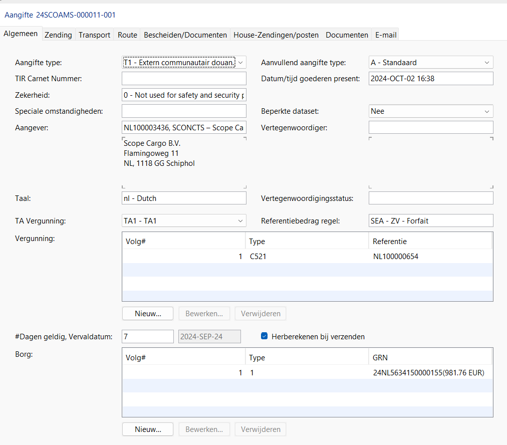Focus the Speciale omstandigheden input field

click(x=184, y=111)
